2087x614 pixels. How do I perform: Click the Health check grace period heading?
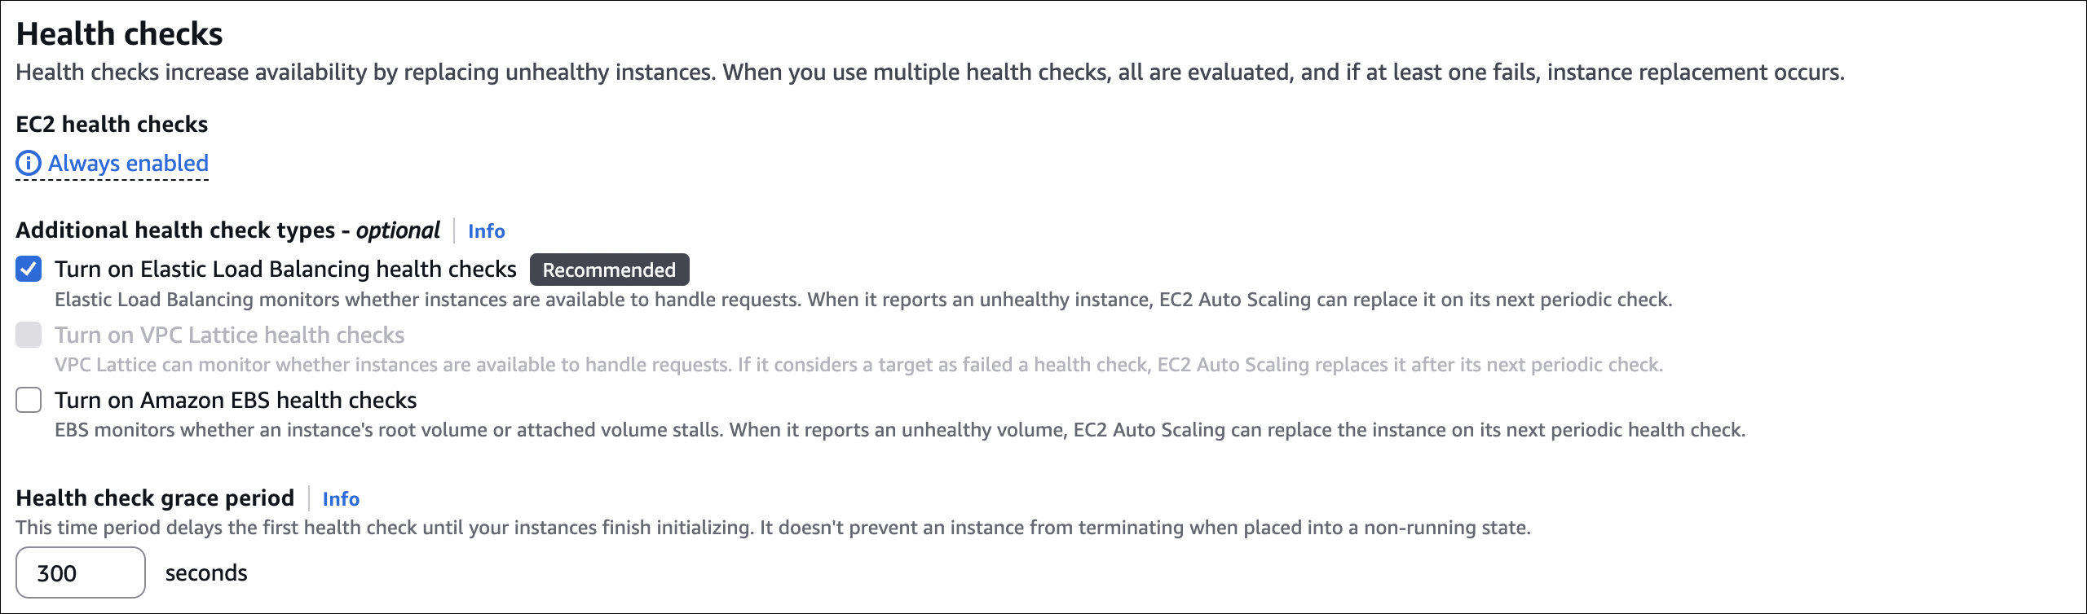coord(155,498)
